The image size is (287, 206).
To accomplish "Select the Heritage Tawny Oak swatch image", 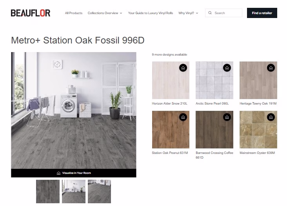I will (x=258, y=80).
